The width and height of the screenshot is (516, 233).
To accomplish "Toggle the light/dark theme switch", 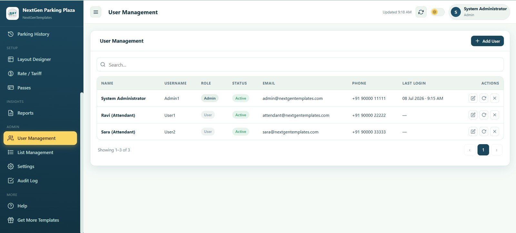I will coord(438,12).
